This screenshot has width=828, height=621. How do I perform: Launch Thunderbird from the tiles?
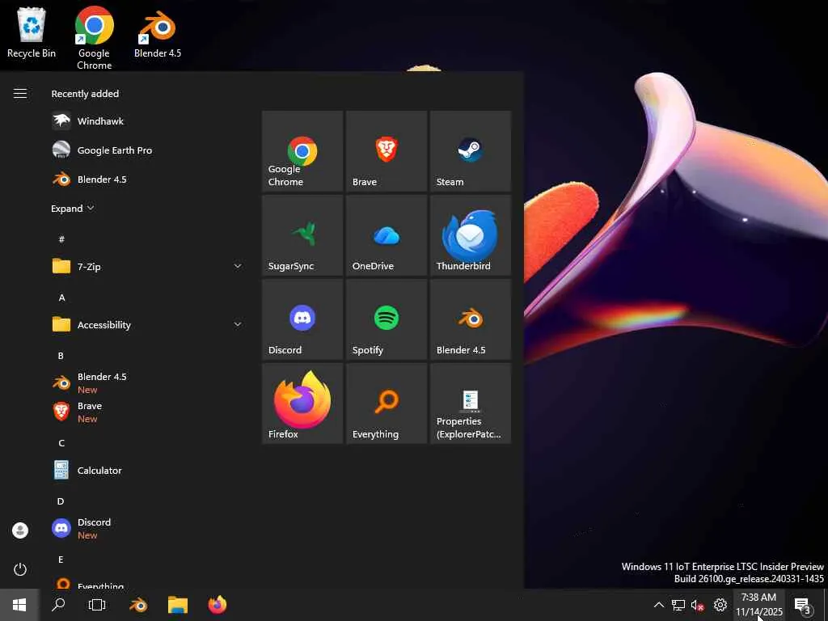(x=471, y=235)
